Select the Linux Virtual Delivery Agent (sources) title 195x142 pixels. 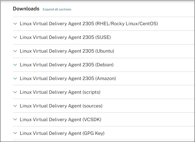[x=61, y=106]
